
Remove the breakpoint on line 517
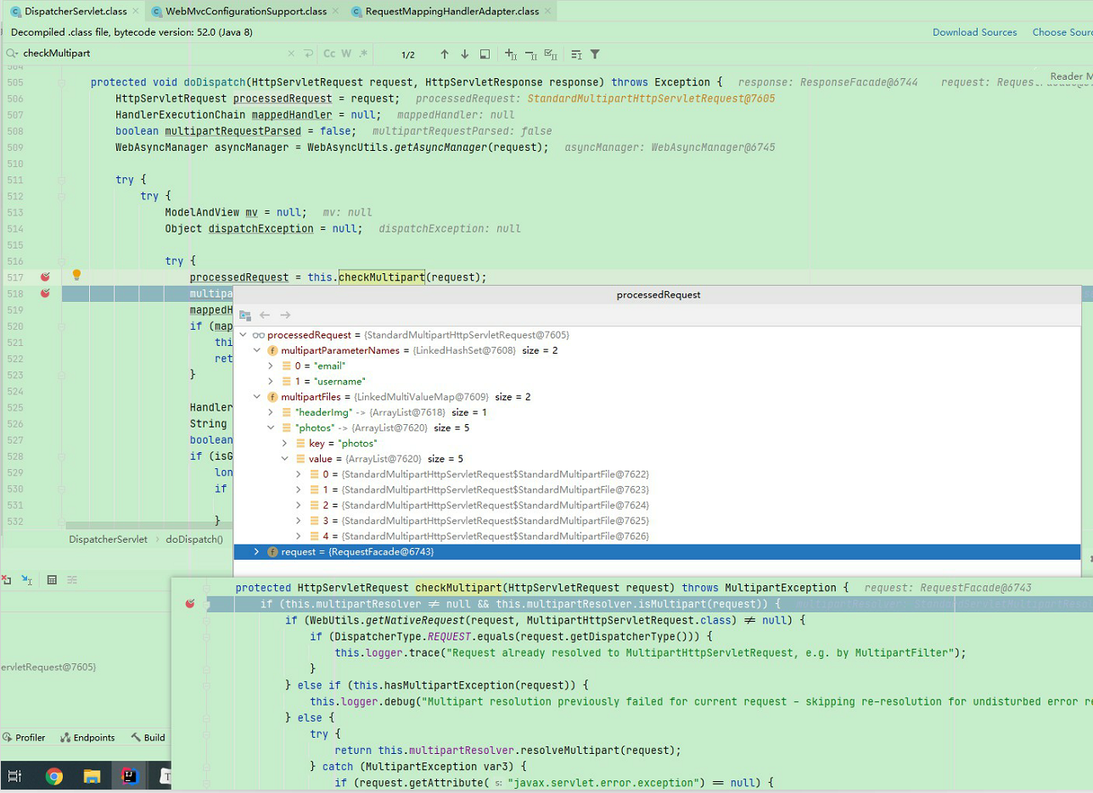pyautogui.click(x=45, y=276)
